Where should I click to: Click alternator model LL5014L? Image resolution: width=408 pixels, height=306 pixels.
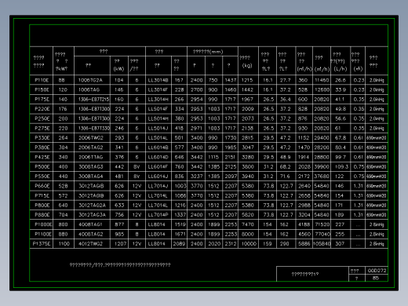tap(158, 138)
